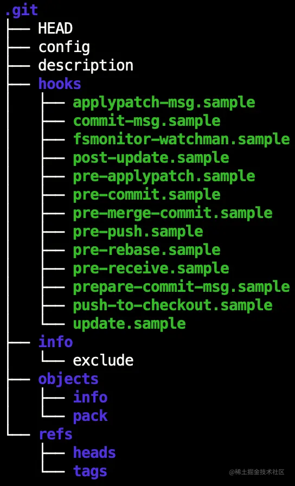Select post-update.sample hook
295x486 pixels.
pyautogui.click(x=151, y=158)
